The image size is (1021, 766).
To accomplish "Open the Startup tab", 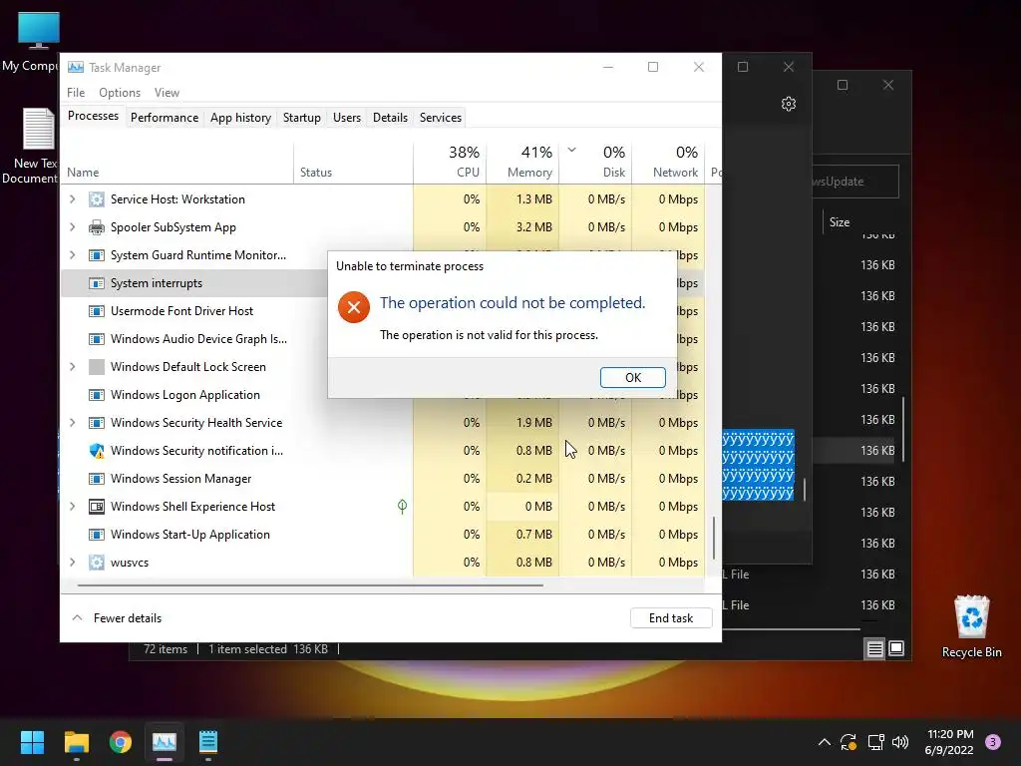I will pyautogui.click(x=301, y=118).
